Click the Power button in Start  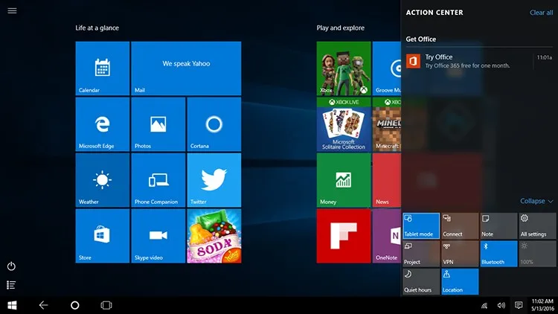(11, 266)
